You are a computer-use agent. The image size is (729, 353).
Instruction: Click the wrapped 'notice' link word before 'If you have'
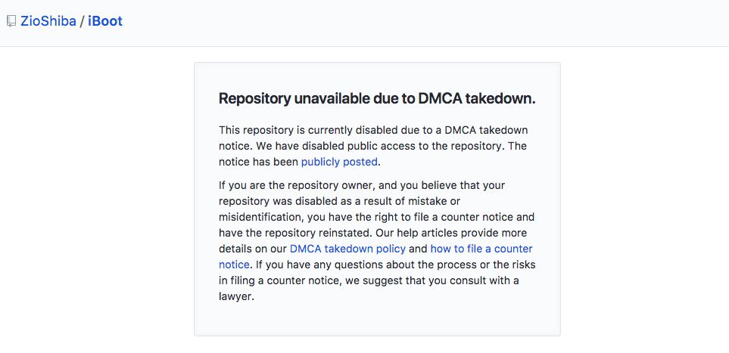tap(235, 265)
